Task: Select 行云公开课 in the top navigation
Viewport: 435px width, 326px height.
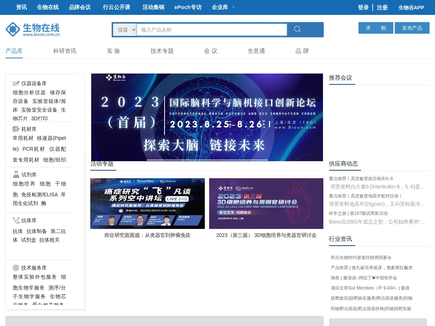Action: [x=116, y=7]
